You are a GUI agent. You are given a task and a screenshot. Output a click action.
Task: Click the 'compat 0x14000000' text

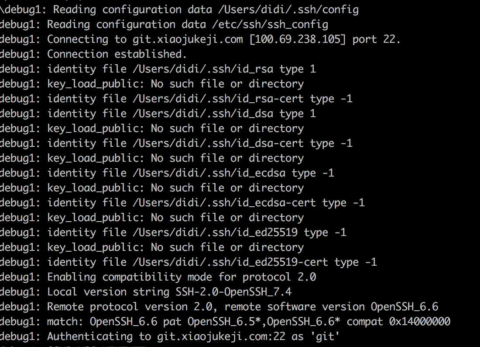[398, 322]
